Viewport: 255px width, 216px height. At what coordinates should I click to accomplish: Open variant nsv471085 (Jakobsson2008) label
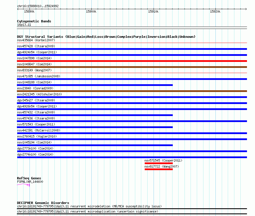(x=39, y=76)
